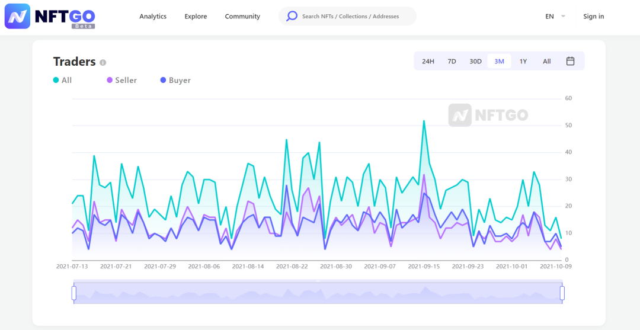Toggle the All series legend
This screenshot has width=640, height=330.
pyautogui.click(x=62, y=80)
